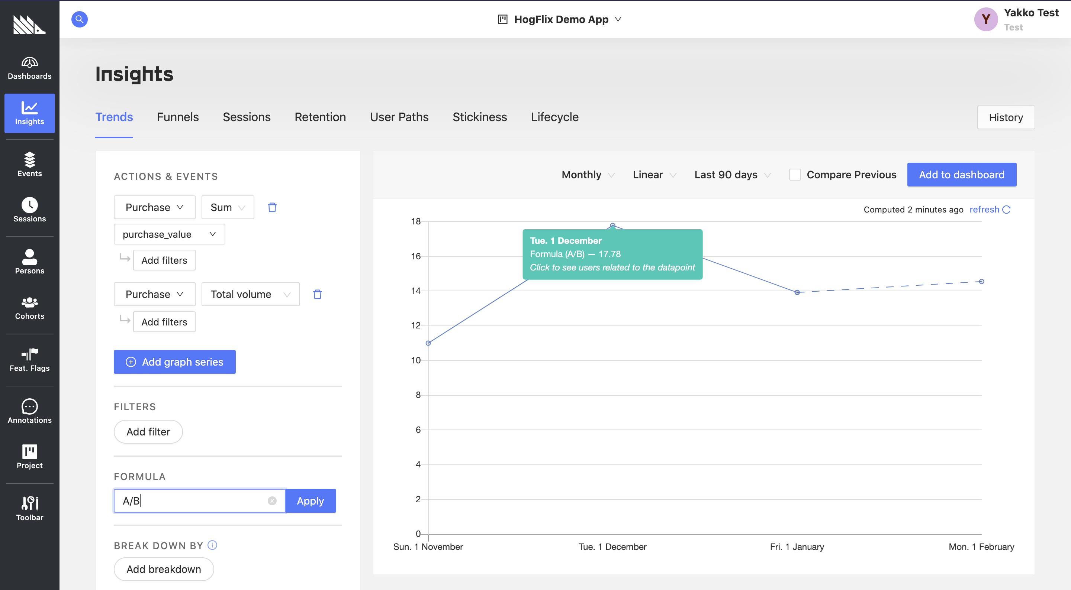1071x590 pixels.
Task: Enable the Compare Previous checkbox
Action: (x=795, y=175)
